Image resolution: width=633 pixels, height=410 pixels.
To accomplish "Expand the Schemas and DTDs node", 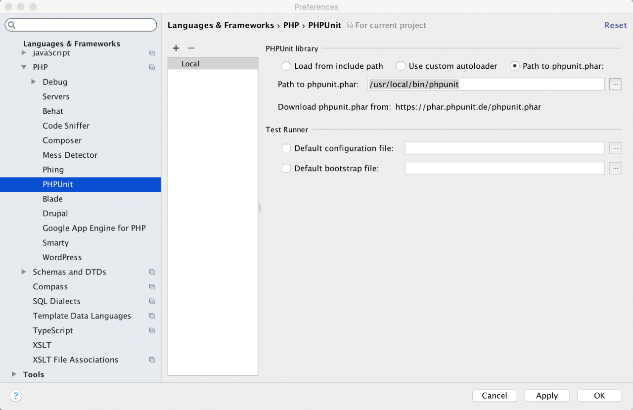I will click(x=24, y=272).
